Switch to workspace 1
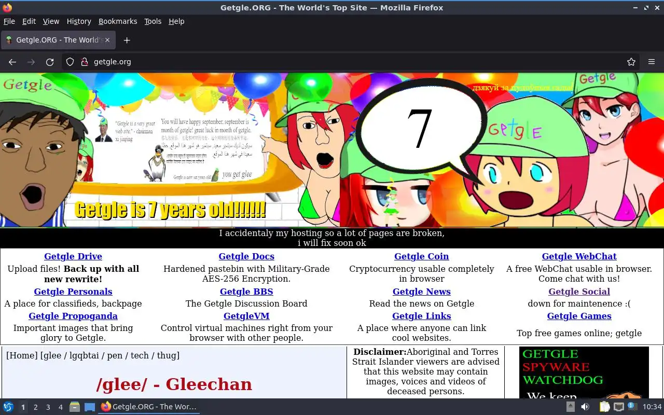This screenshot has height=415, width=664. pyautogui.click(x=23, y=407)
